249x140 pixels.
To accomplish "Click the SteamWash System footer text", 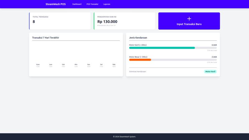I will [125, 137].
